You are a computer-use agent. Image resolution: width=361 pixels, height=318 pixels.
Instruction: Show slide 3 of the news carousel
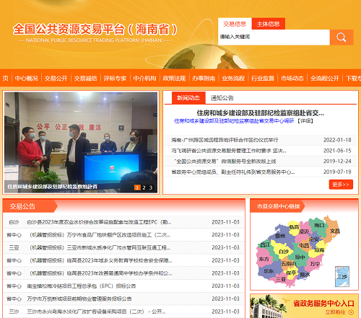coord(151,187)
